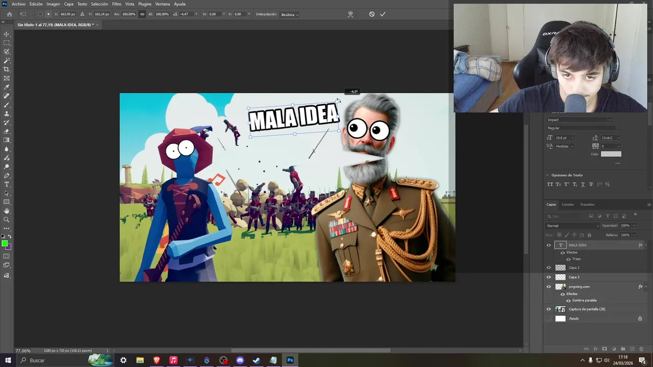Switch to the Canales tab
Image resolution: width=653 pixels, height=367 pixels.
pos(568,204)
